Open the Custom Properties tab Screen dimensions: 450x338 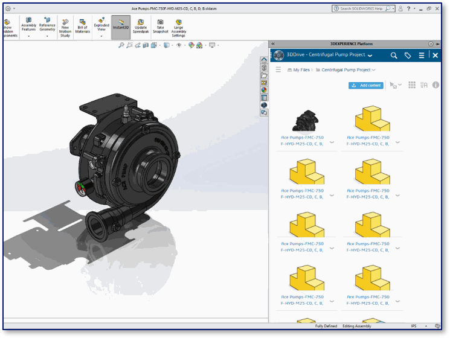point(264,98)
